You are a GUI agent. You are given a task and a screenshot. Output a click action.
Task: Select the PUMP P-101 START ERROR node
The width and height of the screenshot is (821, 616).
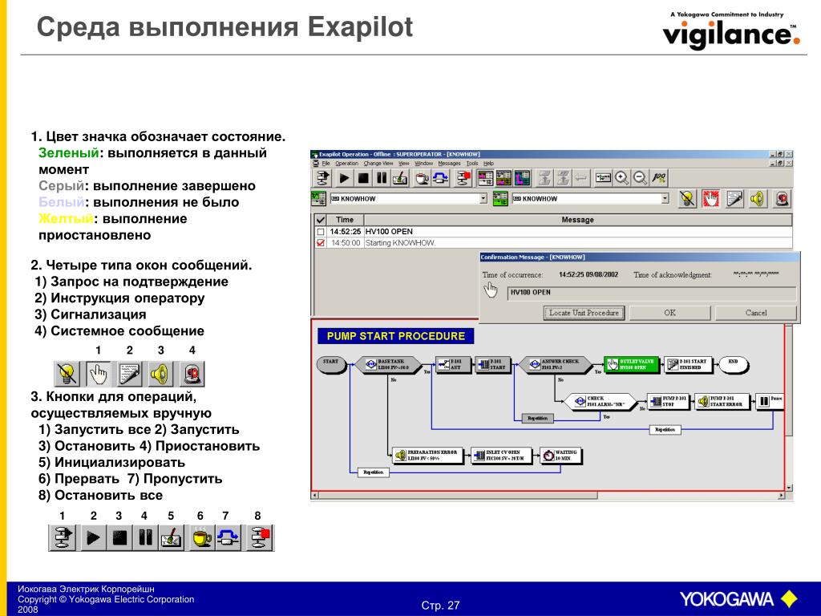click(x=722, y=402)
